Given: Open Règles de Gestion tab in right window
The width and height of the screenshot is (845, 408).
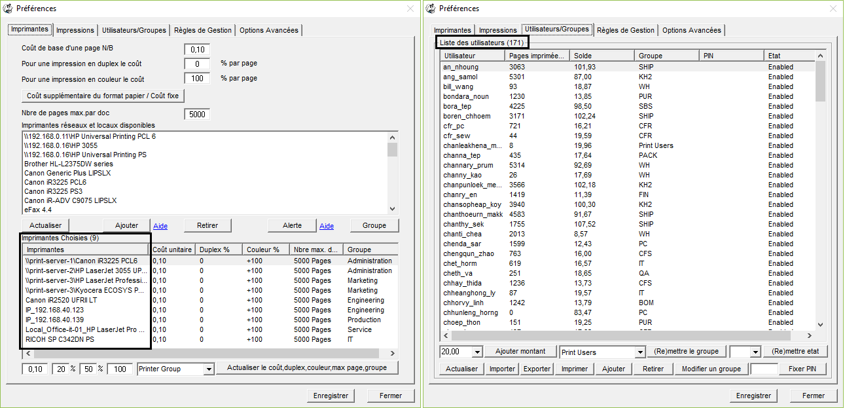Looking at the screenshot, I should click(x=625, y=30).
